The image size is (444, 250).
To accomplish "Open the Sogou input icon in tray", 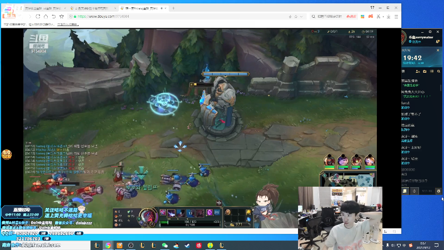I will 411,246.
